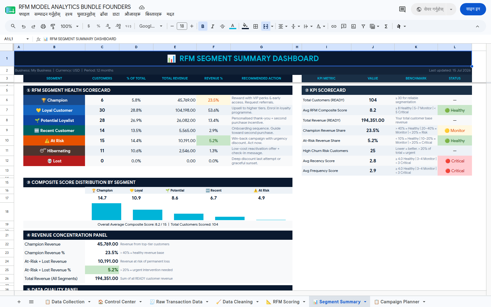The image size is (491, 307).
Task: Insert a chart
Action: (354, 26)
